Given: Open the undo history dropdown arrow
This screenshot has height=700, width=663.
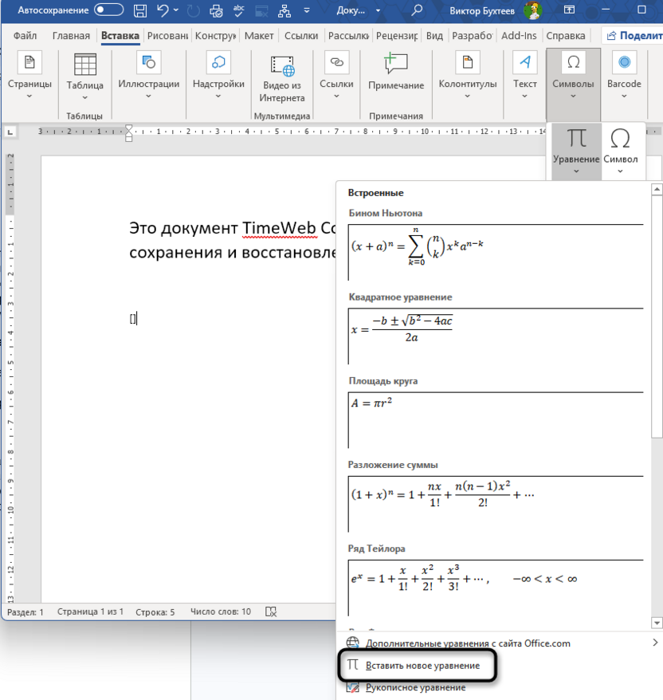Looking at the screenshot, I should [x=176, y=10].
